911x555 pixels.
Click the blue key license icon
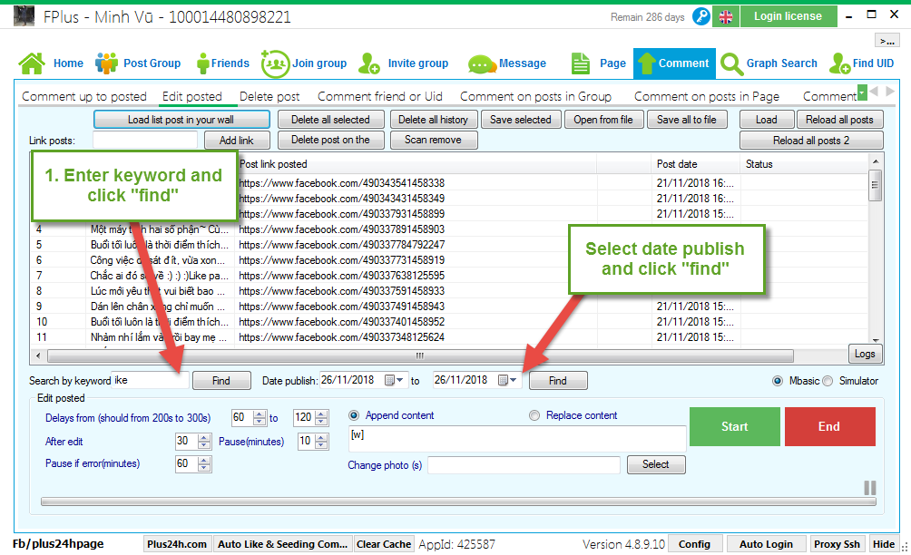coord(701,16)
